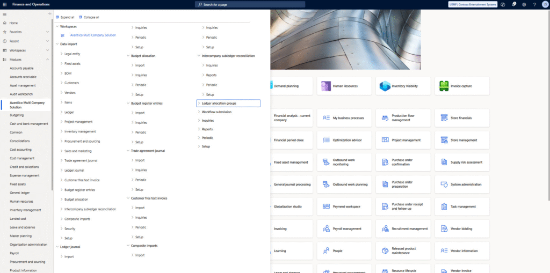Image resolution: width=550 pixels, height=273 pixels.
Task: Select Accounts payable module in sidebar
Action: (x=21, y=68)
